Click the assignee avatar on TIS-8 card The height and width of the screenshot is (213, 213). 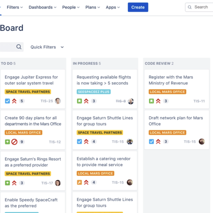point(131,101)
